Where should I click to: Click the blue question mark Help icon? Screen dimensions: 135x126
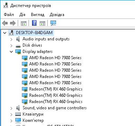pyautogui.click(x=34, y=23)
